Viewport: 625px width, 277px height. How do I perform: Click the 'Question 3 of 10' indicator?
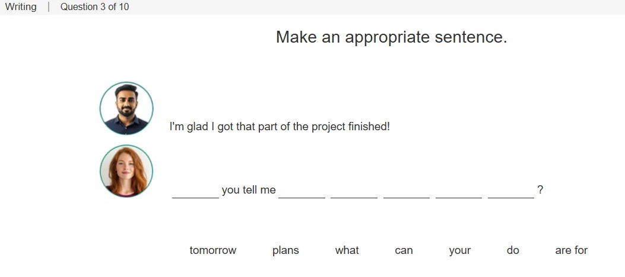click(95, 7)
